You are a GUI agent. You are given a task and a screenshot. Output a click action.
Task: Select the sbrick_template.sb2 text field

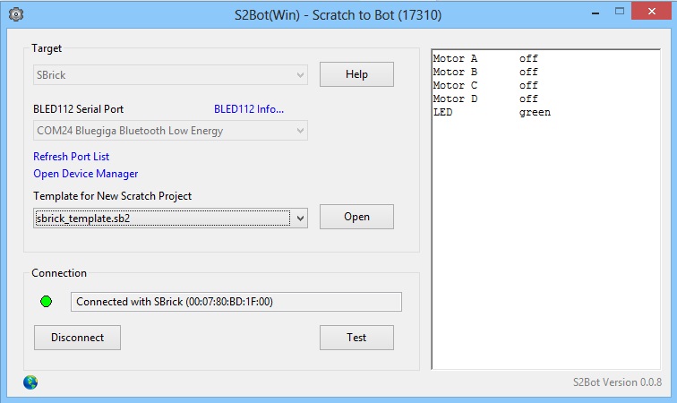162,219
